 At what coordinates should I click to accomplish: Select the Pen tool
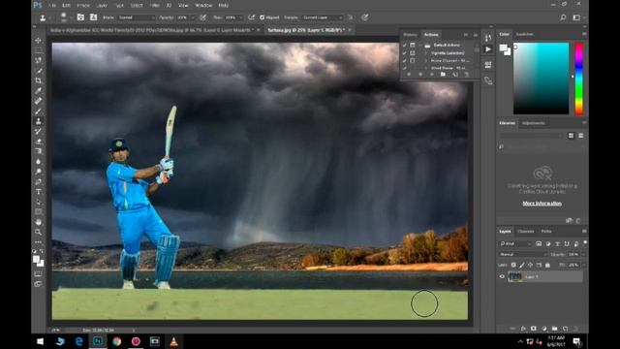39,182
